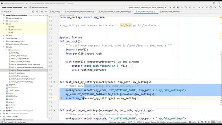Click the stop process icon in toolbar
The width and height of the screenshot is (222, 125).
tap(194, 7)
